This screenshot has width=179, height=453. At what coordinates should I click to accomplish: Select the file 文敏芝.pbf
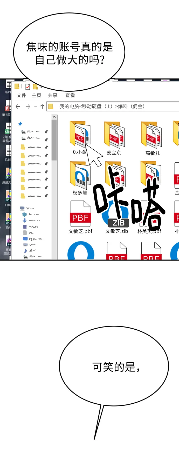tap(80, 217)
